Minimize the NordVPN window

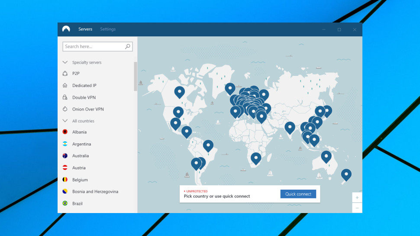pos(324,29)
